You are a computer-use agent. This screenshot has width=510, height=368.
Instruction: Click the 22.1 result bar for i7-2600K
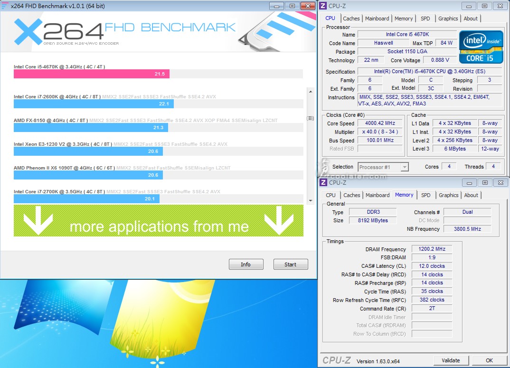pyautogui.click(x=94, y=104)
